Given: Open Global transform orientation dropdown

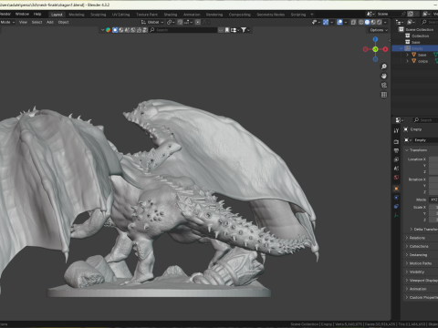Looking at the screenshot, I should (x=152, y=22).
